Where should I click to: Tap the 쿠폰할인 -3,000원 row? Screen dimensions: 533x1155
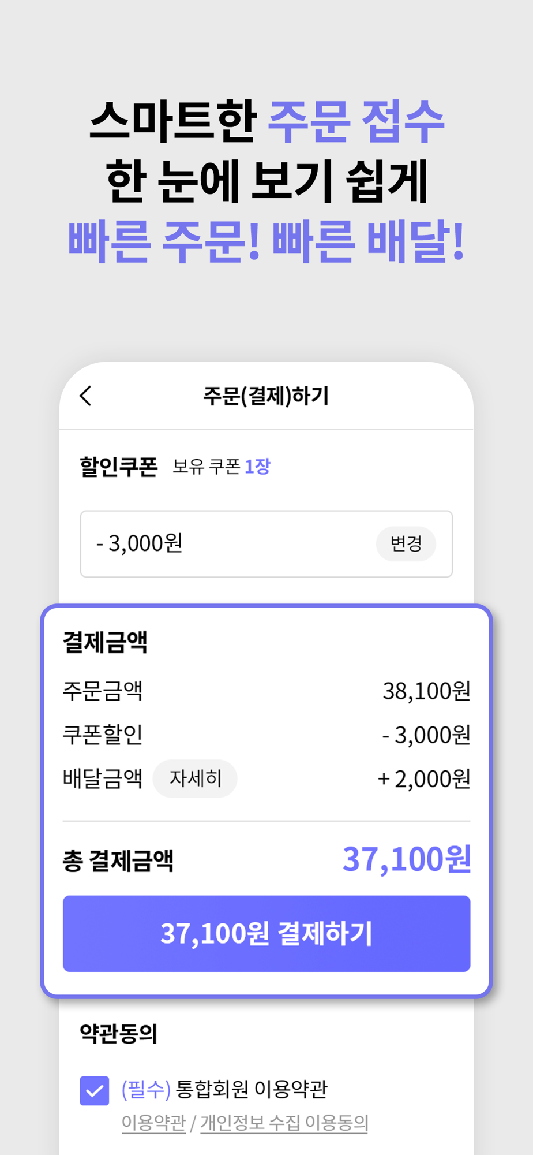coord(266,735)
